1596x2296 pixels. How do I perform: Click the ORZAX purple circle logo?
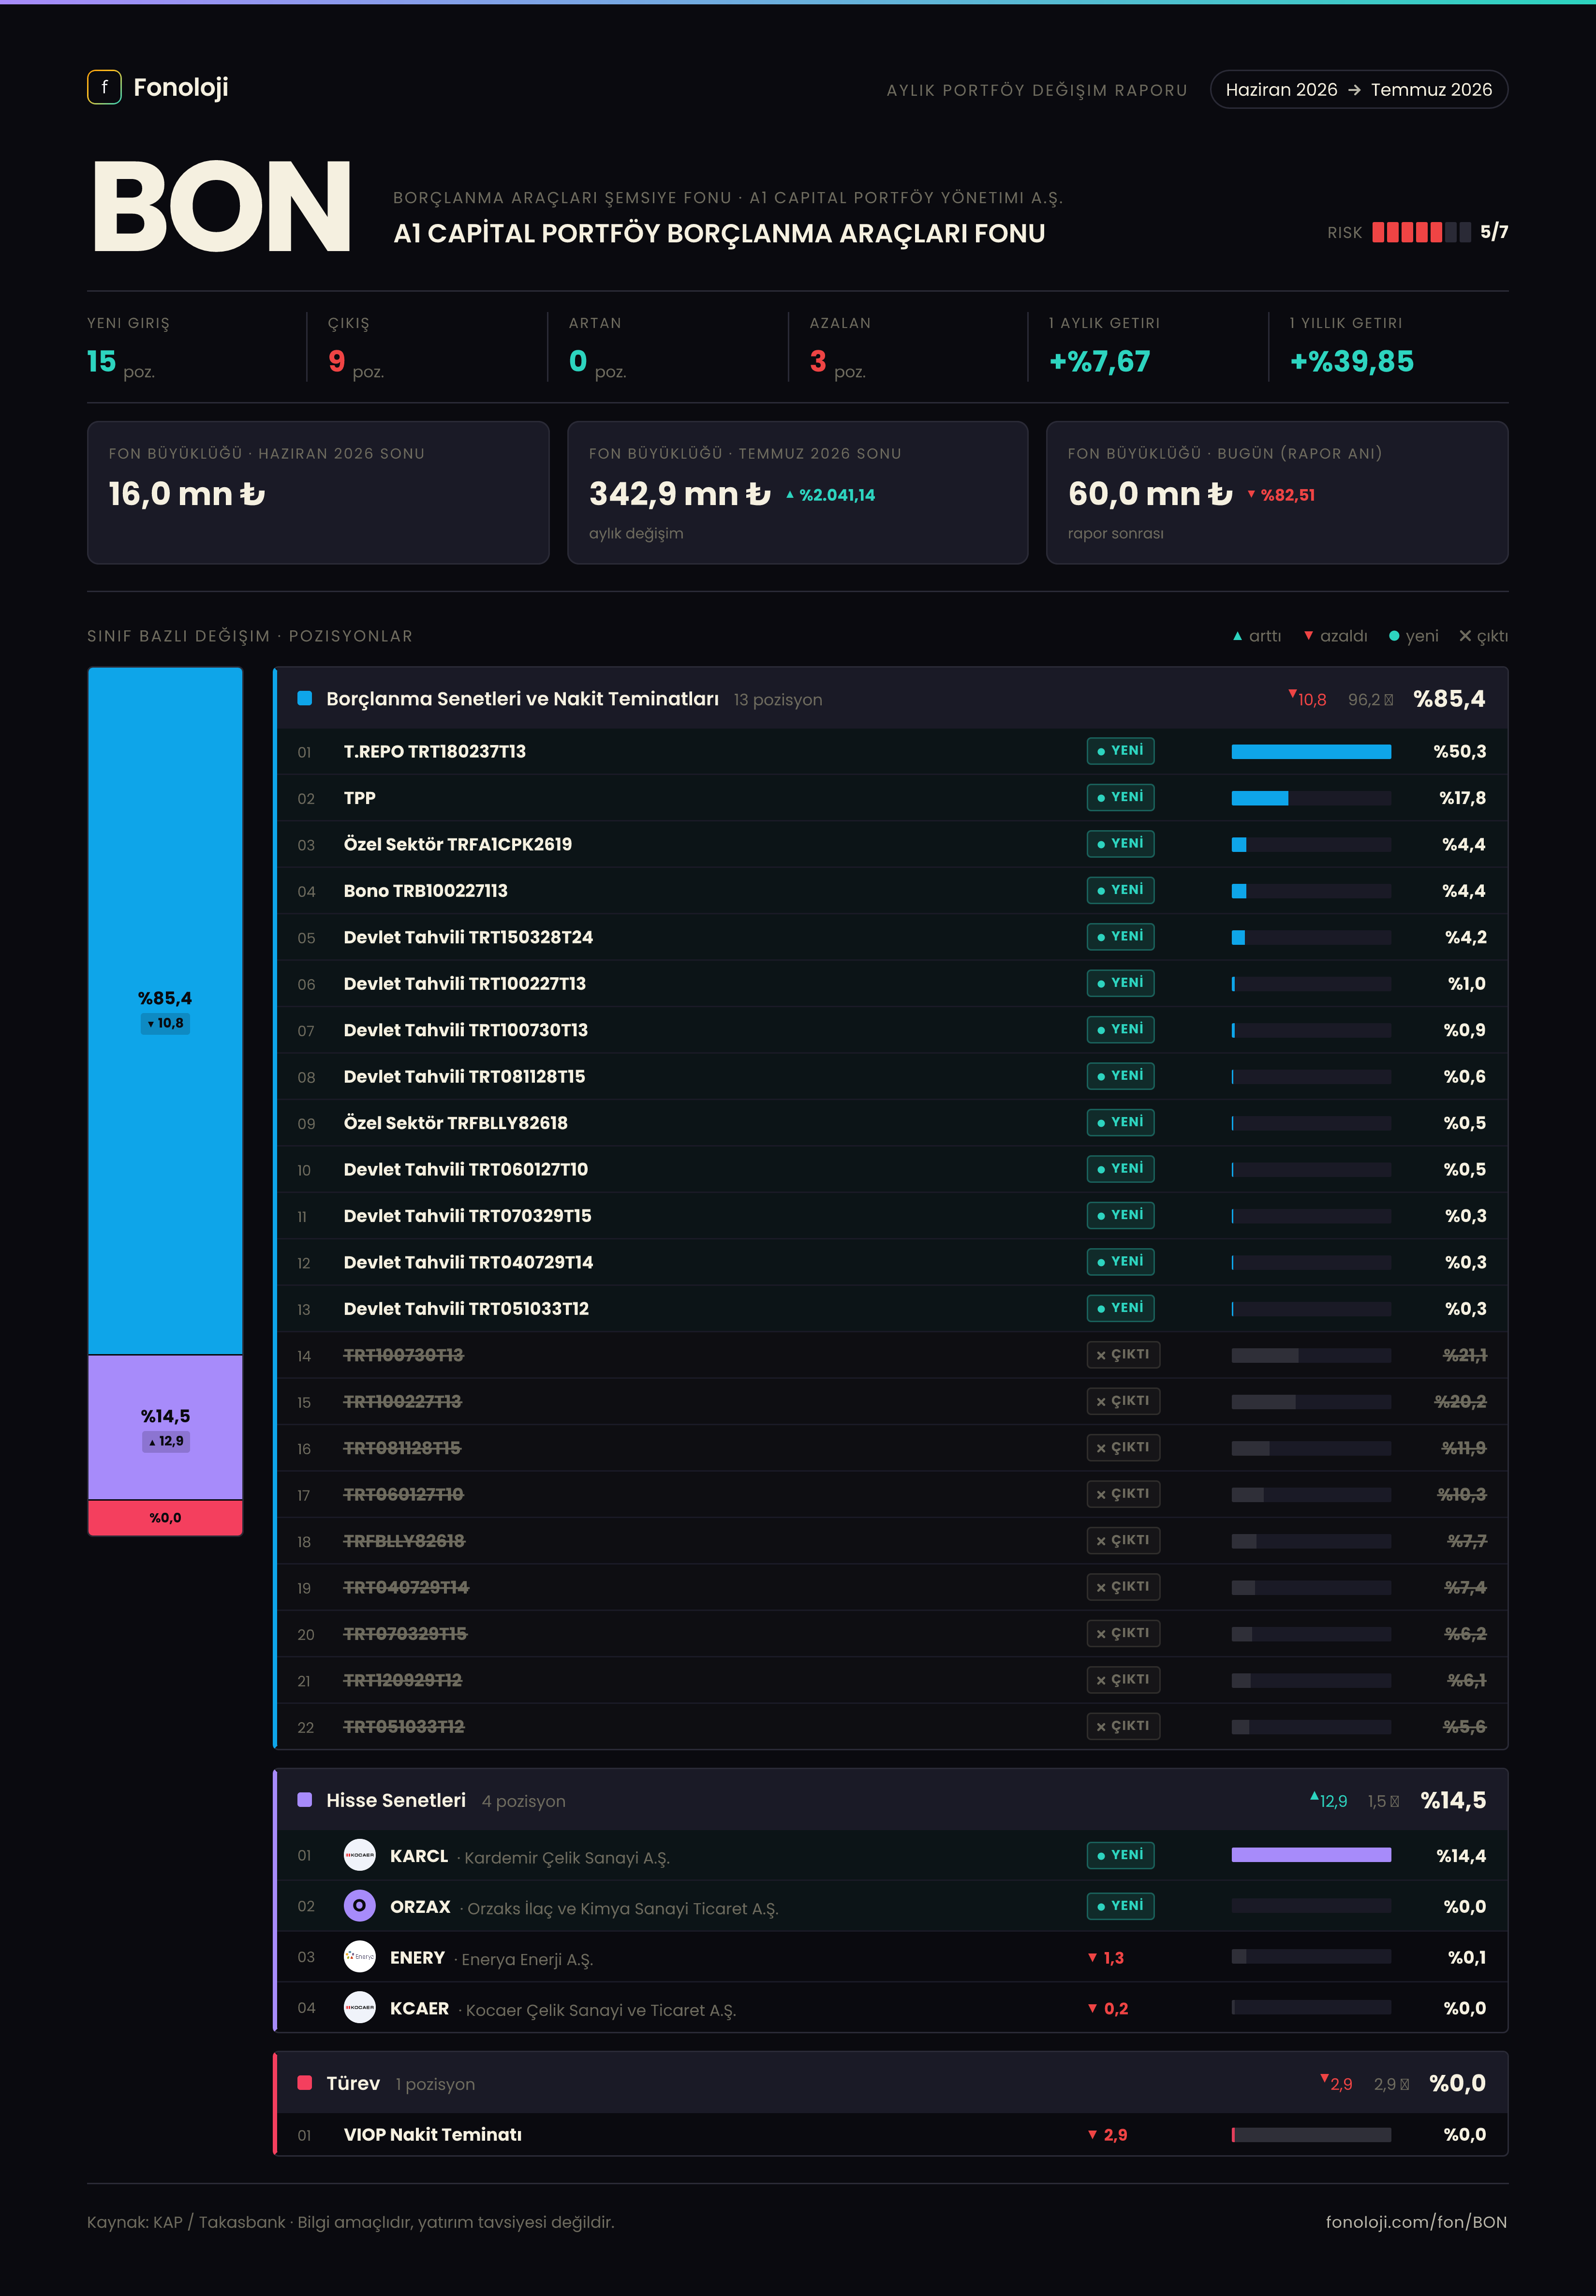coord(359,1906)
